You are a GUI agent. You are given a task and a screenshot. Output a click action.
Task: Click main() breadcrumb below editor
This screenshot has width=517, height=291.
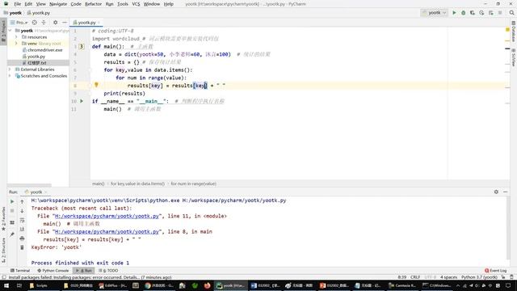98,183
